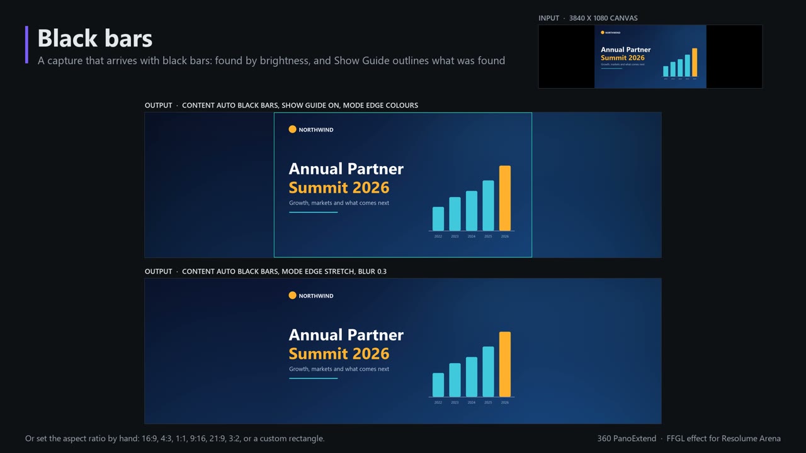Click the Northwind orange dot logo in Edge Colours output
The width and height of the screenshot is (806, 453).
pyautogui.click(x=292, y=130)
